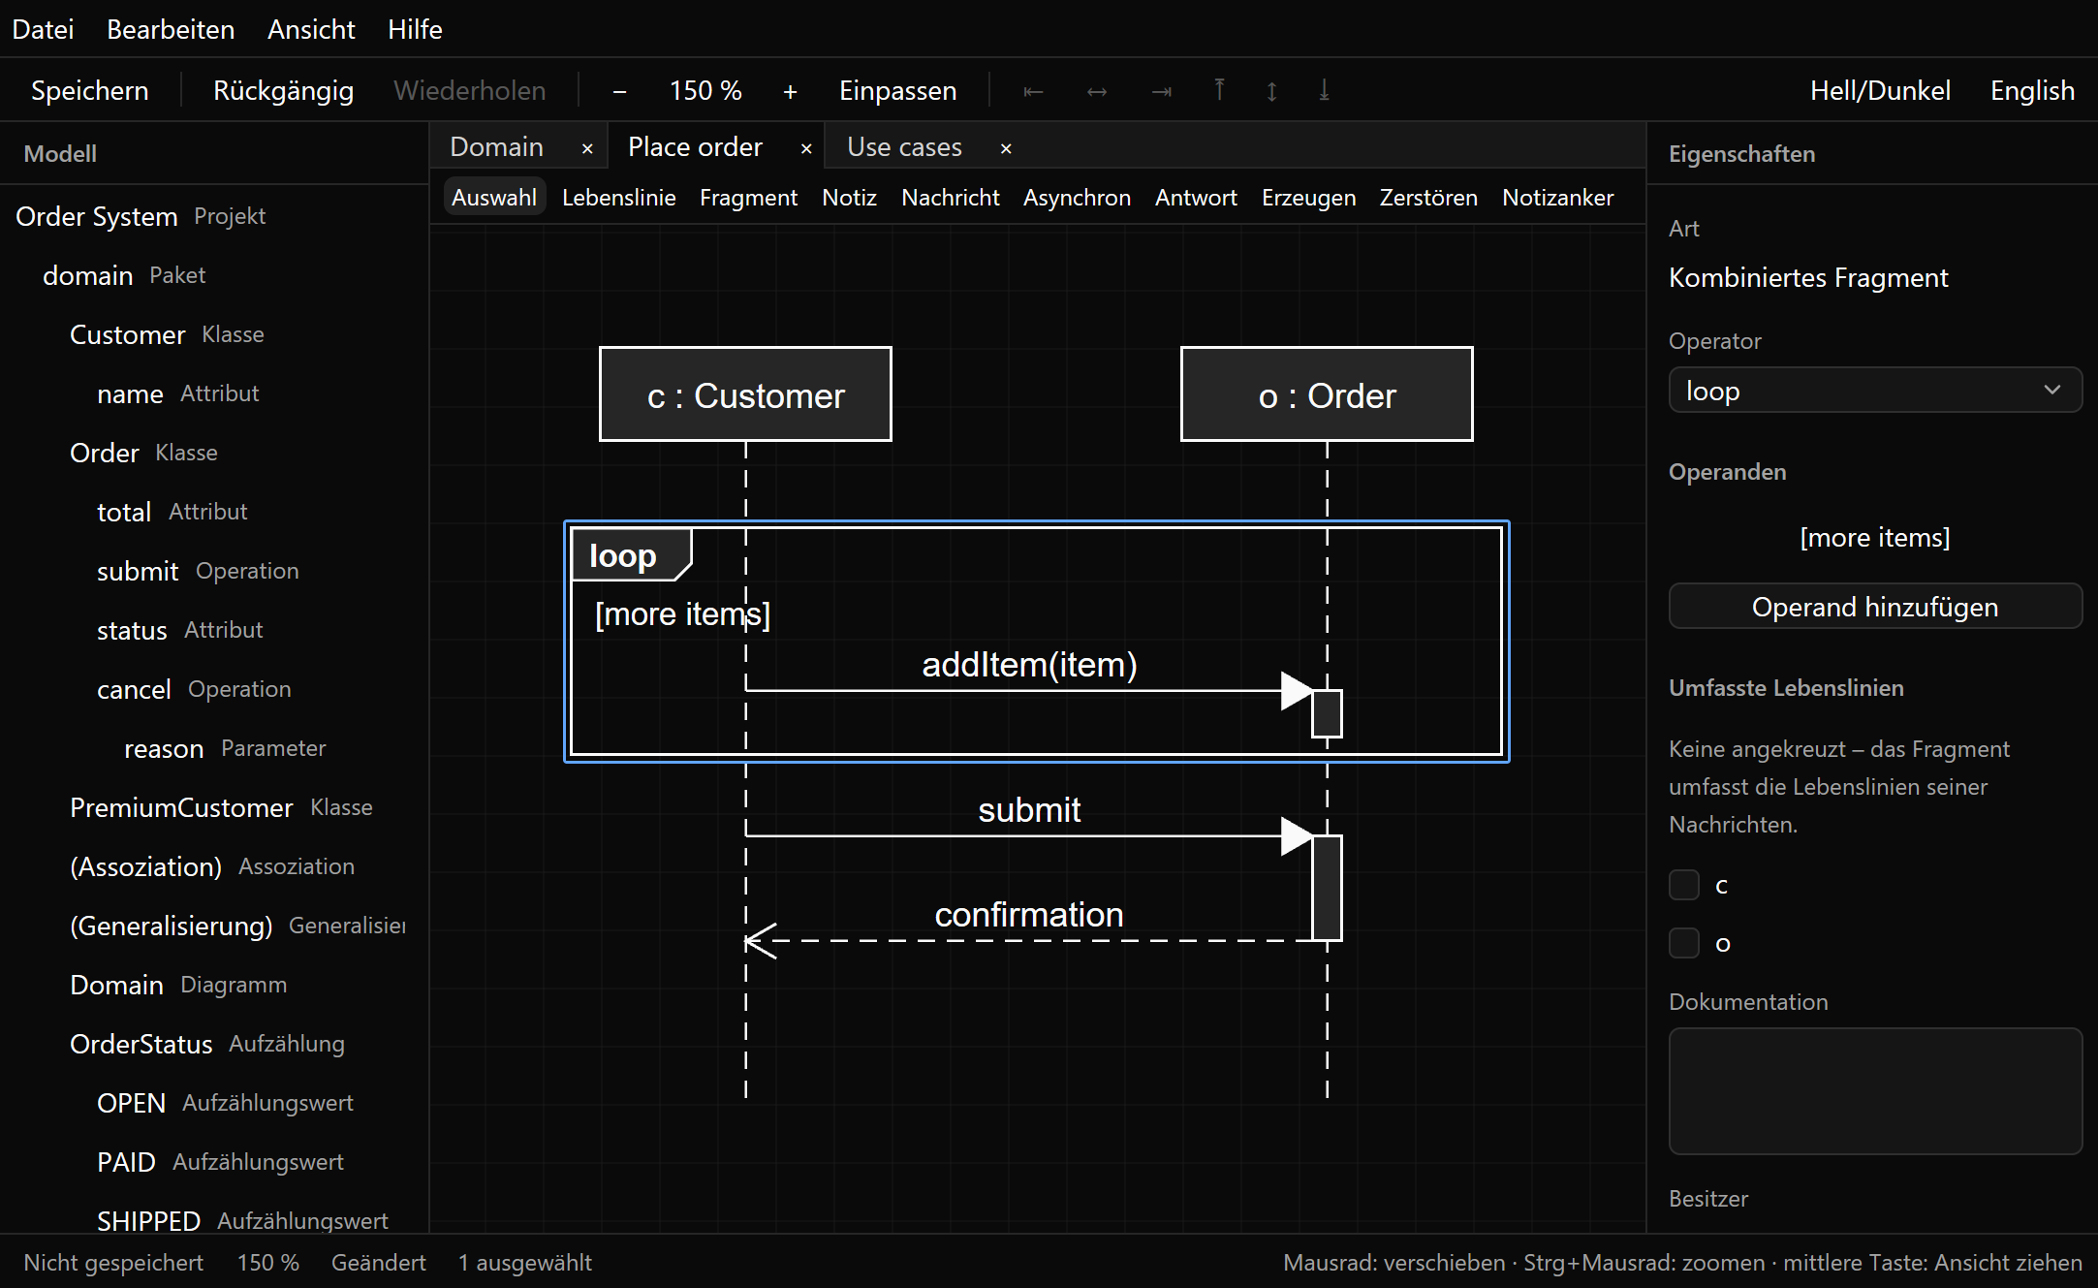The height and width of the screenshot is (1288, 2098).
Task: Select the Notiz tool
Action: click(849, 198)
